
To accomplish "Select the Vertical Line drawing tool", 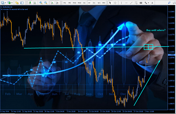I will click(x=121, y=3).
